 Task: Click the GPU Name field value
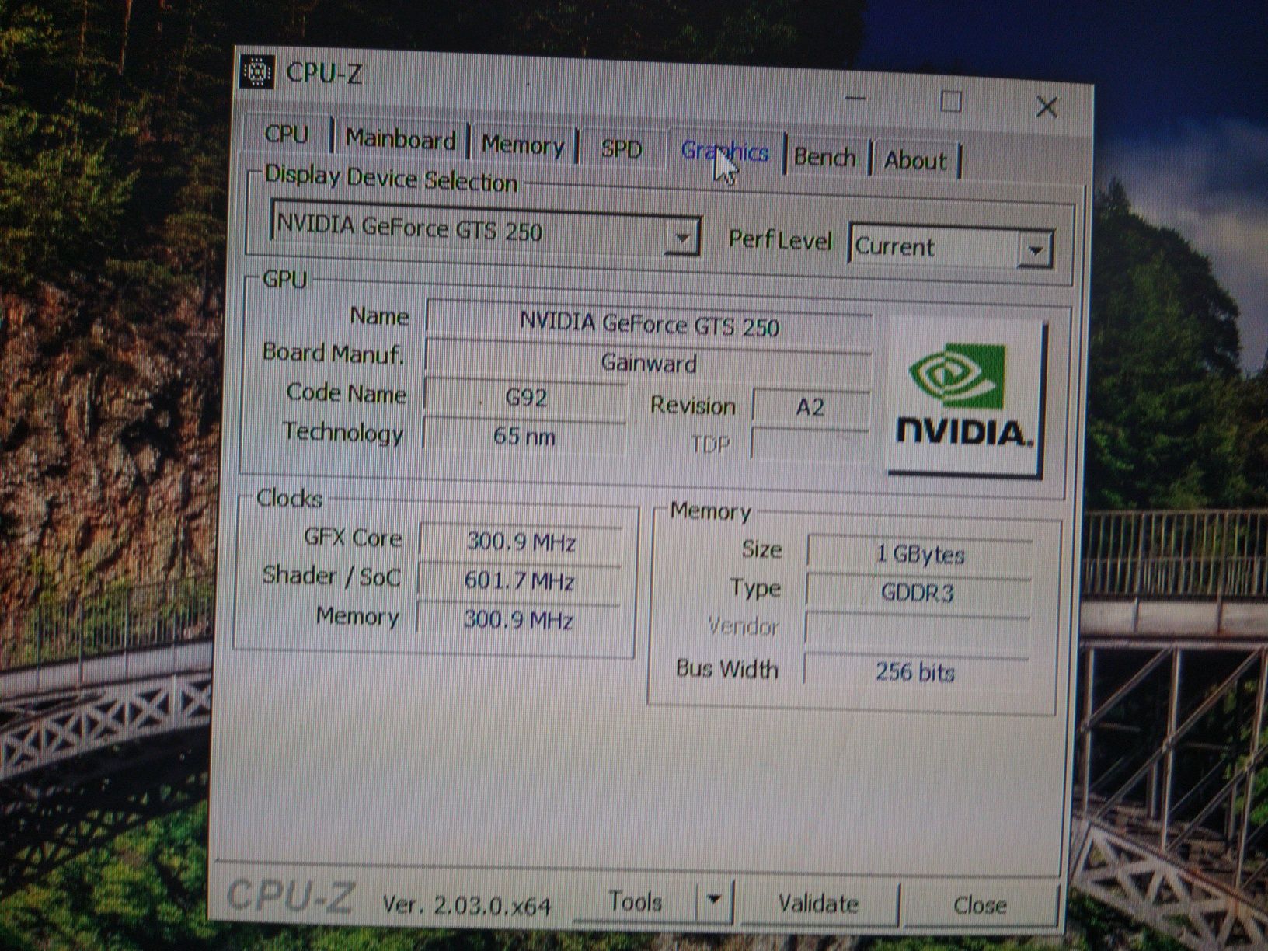pyautogui.click(x=649, y=322)
